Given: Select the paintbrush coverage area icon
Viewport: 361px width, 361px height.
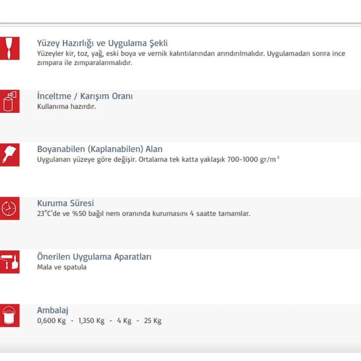Looking at the screenshot, I should [x=9, y=155].
